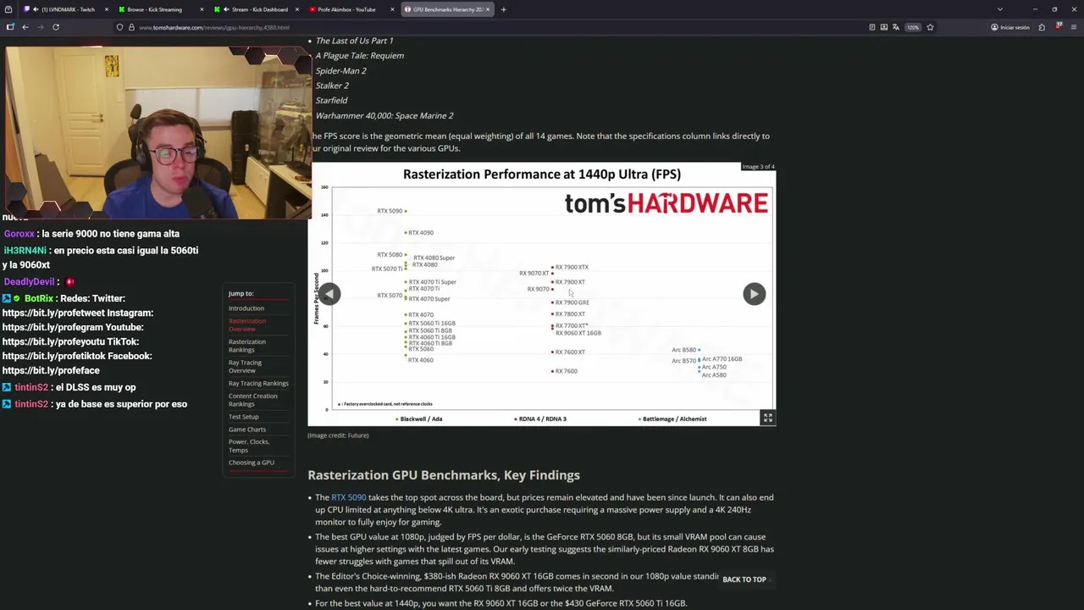Expand chart image to fullscreen
The height and width of the screenshot is (610, 1084).
[767, 418]
